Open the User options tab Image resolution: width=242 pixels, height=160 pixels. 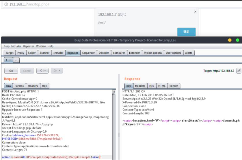tap(173, 53)
